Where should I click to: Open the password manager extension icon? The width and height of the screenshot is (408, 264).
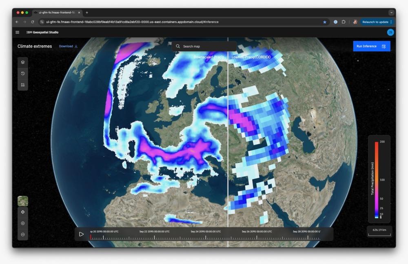[335, 22]
